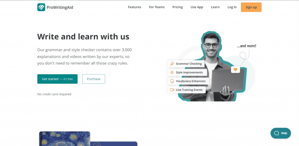Click the Purchase button
This screenshot has width=299, height=146.
94,79
